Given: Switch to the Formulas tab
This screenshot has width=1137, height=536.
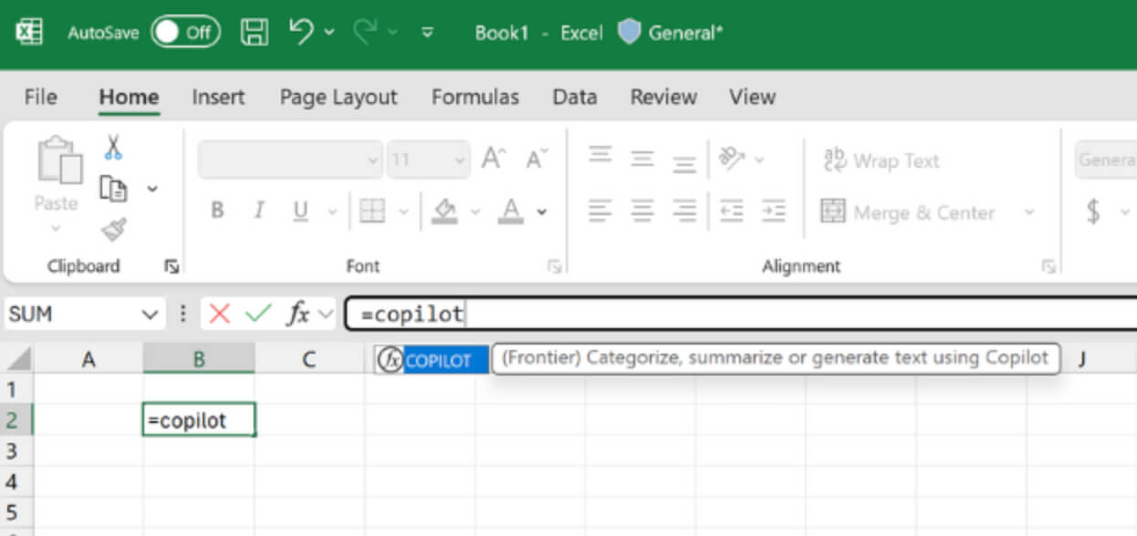Looking at the screenshot, I should (x=475, y=98).
